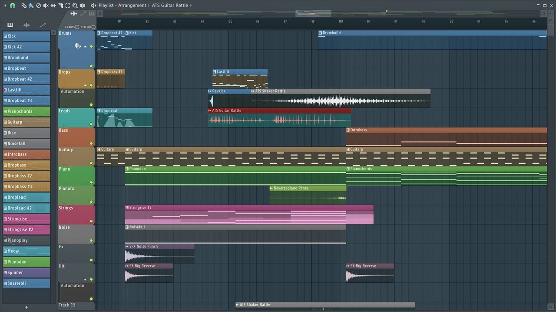The width and height of the screenshot is (556, 312).
Task: Select the Delete tool in the playlist toolbar
Action: [39, 5]
